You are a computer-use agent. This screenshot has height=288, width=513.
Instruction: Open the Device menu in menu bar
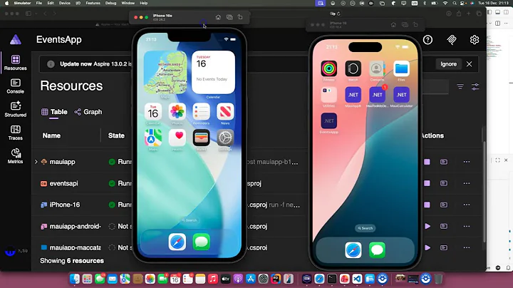pos(64,3)
